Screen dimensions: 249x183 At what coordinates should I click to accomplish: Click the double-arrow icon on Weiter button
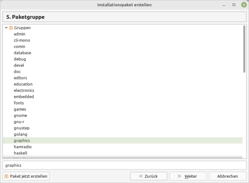179,176
